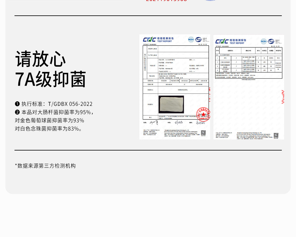Click '对白色念珠菌抑菌率为83%' line
296x237 pixels.
(x=49, y=129)
